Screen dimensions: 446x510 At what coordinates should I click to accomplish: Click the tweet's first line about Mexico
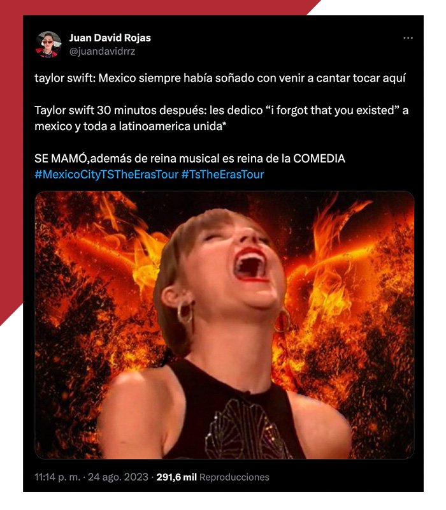pos(220,78)
